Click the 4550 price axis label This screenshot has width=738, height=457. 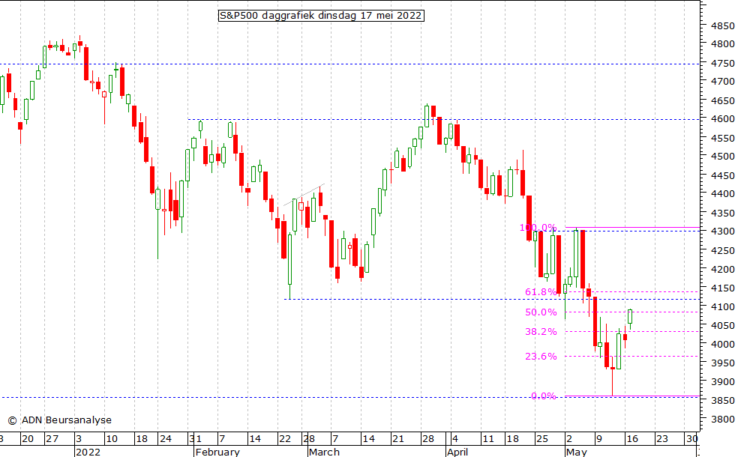click(x=722, y=139)
